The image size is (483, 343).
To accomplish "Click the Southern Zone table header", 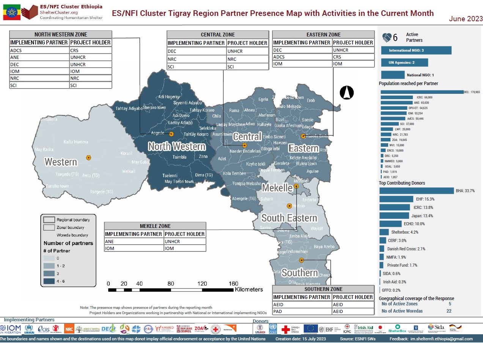I will tap(323, 289).
